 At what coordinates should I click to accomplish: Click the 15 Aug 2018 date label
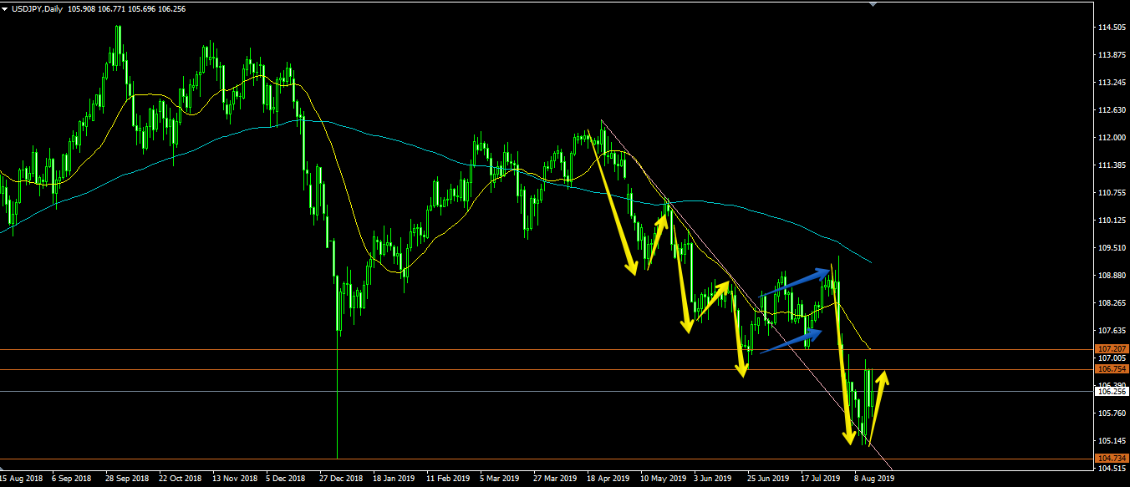coord(21,479)
